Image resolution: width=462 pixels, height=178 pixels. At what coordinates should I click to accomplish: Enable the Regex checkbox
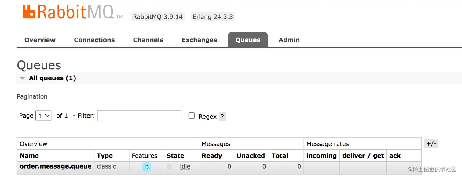pos(192,116)
